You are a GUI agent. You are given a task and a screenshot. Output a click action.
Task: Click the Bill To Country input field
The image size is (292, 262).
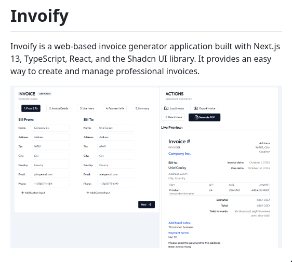click(x=116, y=165)
